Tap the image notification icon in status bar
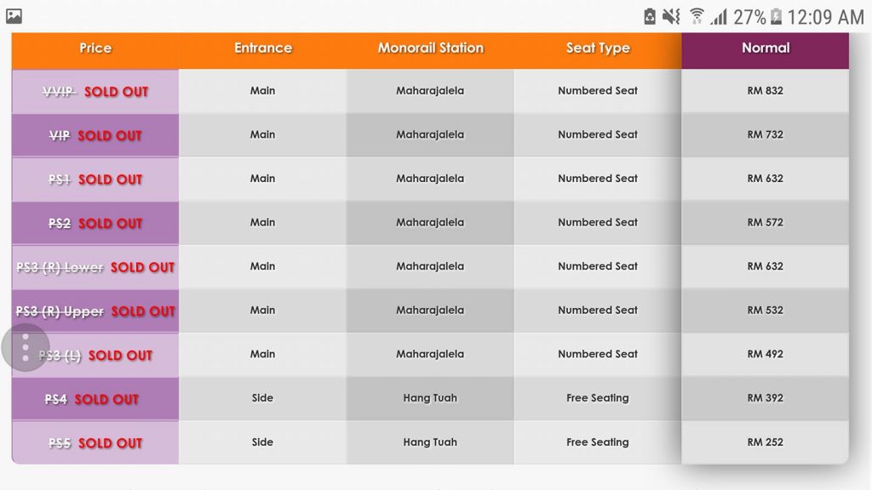The width and height of the screenshot is (872, 490). pos(14,16)
